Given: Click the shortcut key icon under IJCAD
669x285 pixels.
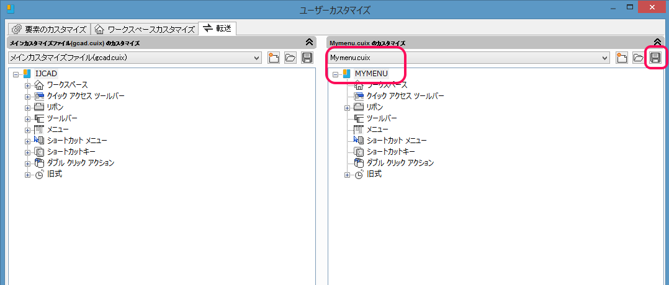Looking at the screenshot, I should [39, 152].
